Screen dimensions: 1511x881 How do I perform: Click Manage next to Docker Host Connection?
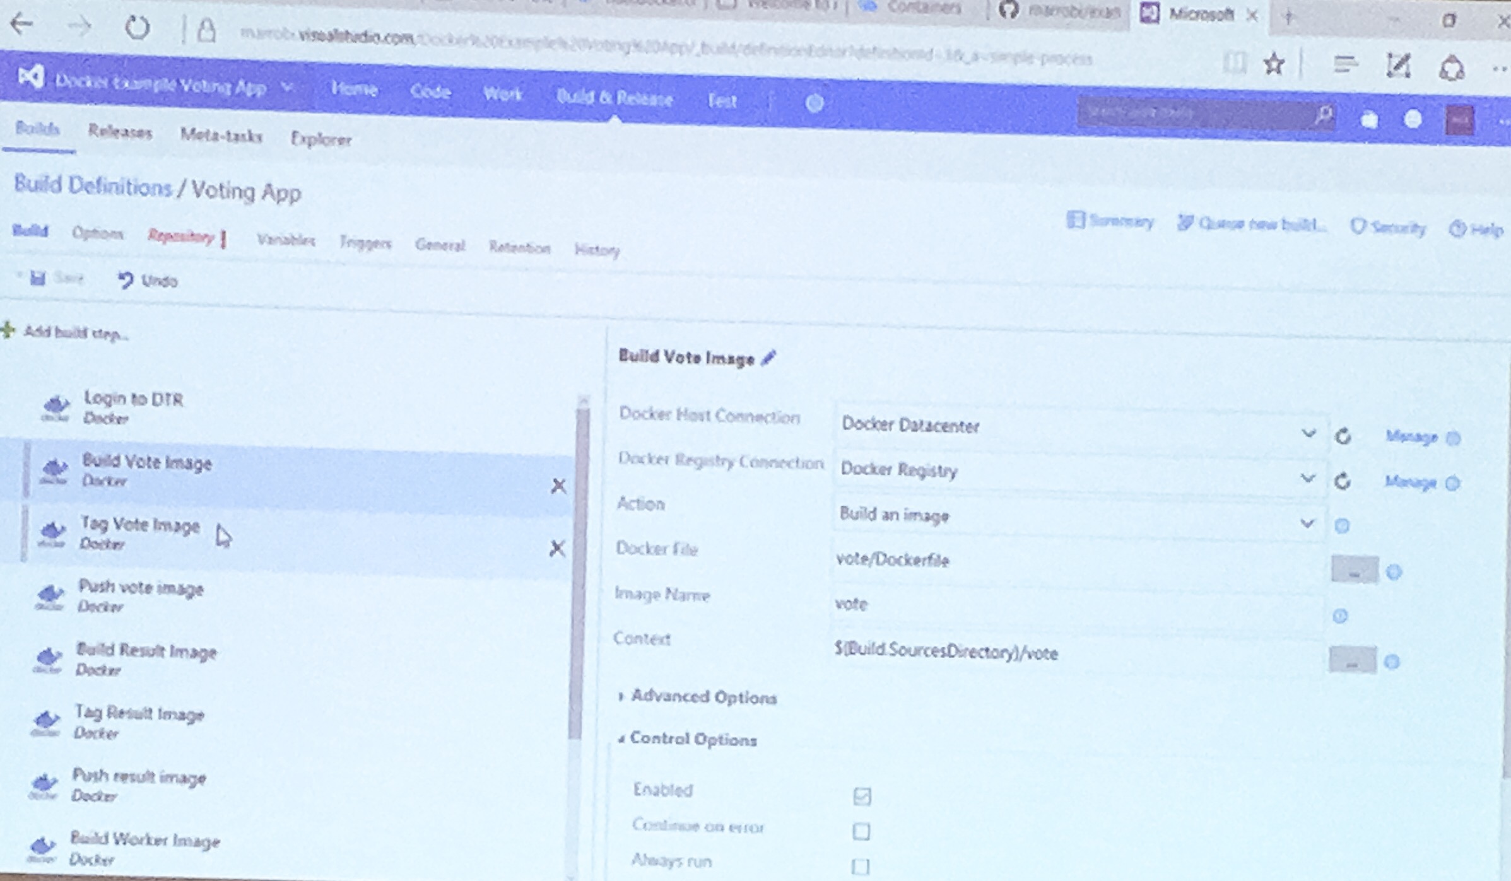1411,436
